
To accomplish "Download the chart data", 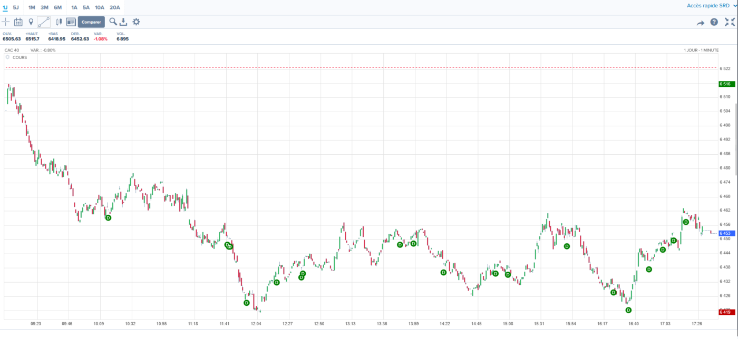I will 123,22.
